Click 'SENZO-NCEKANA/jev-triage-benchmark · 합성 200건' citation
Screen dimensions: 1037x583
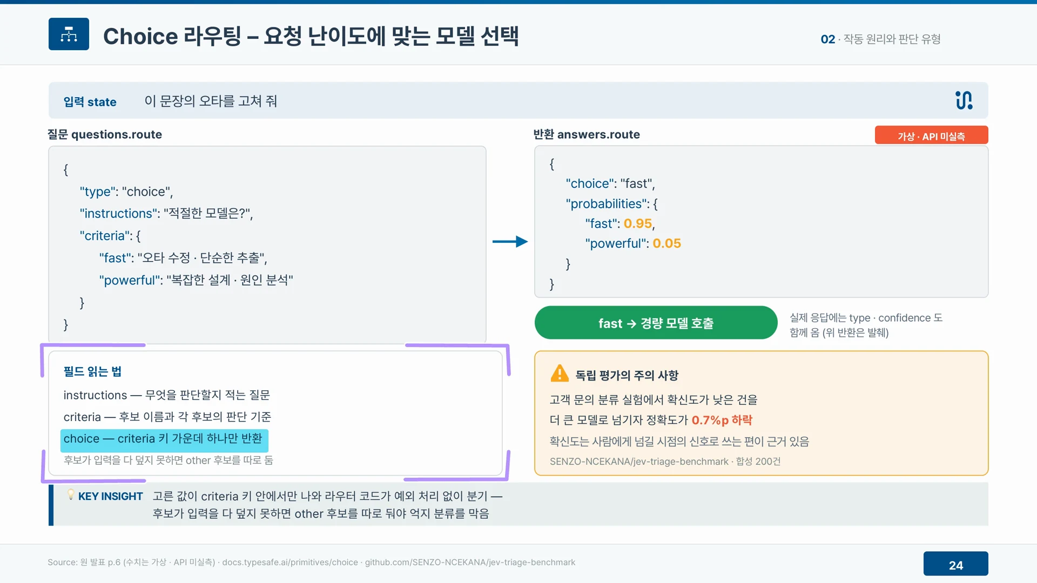665,462
